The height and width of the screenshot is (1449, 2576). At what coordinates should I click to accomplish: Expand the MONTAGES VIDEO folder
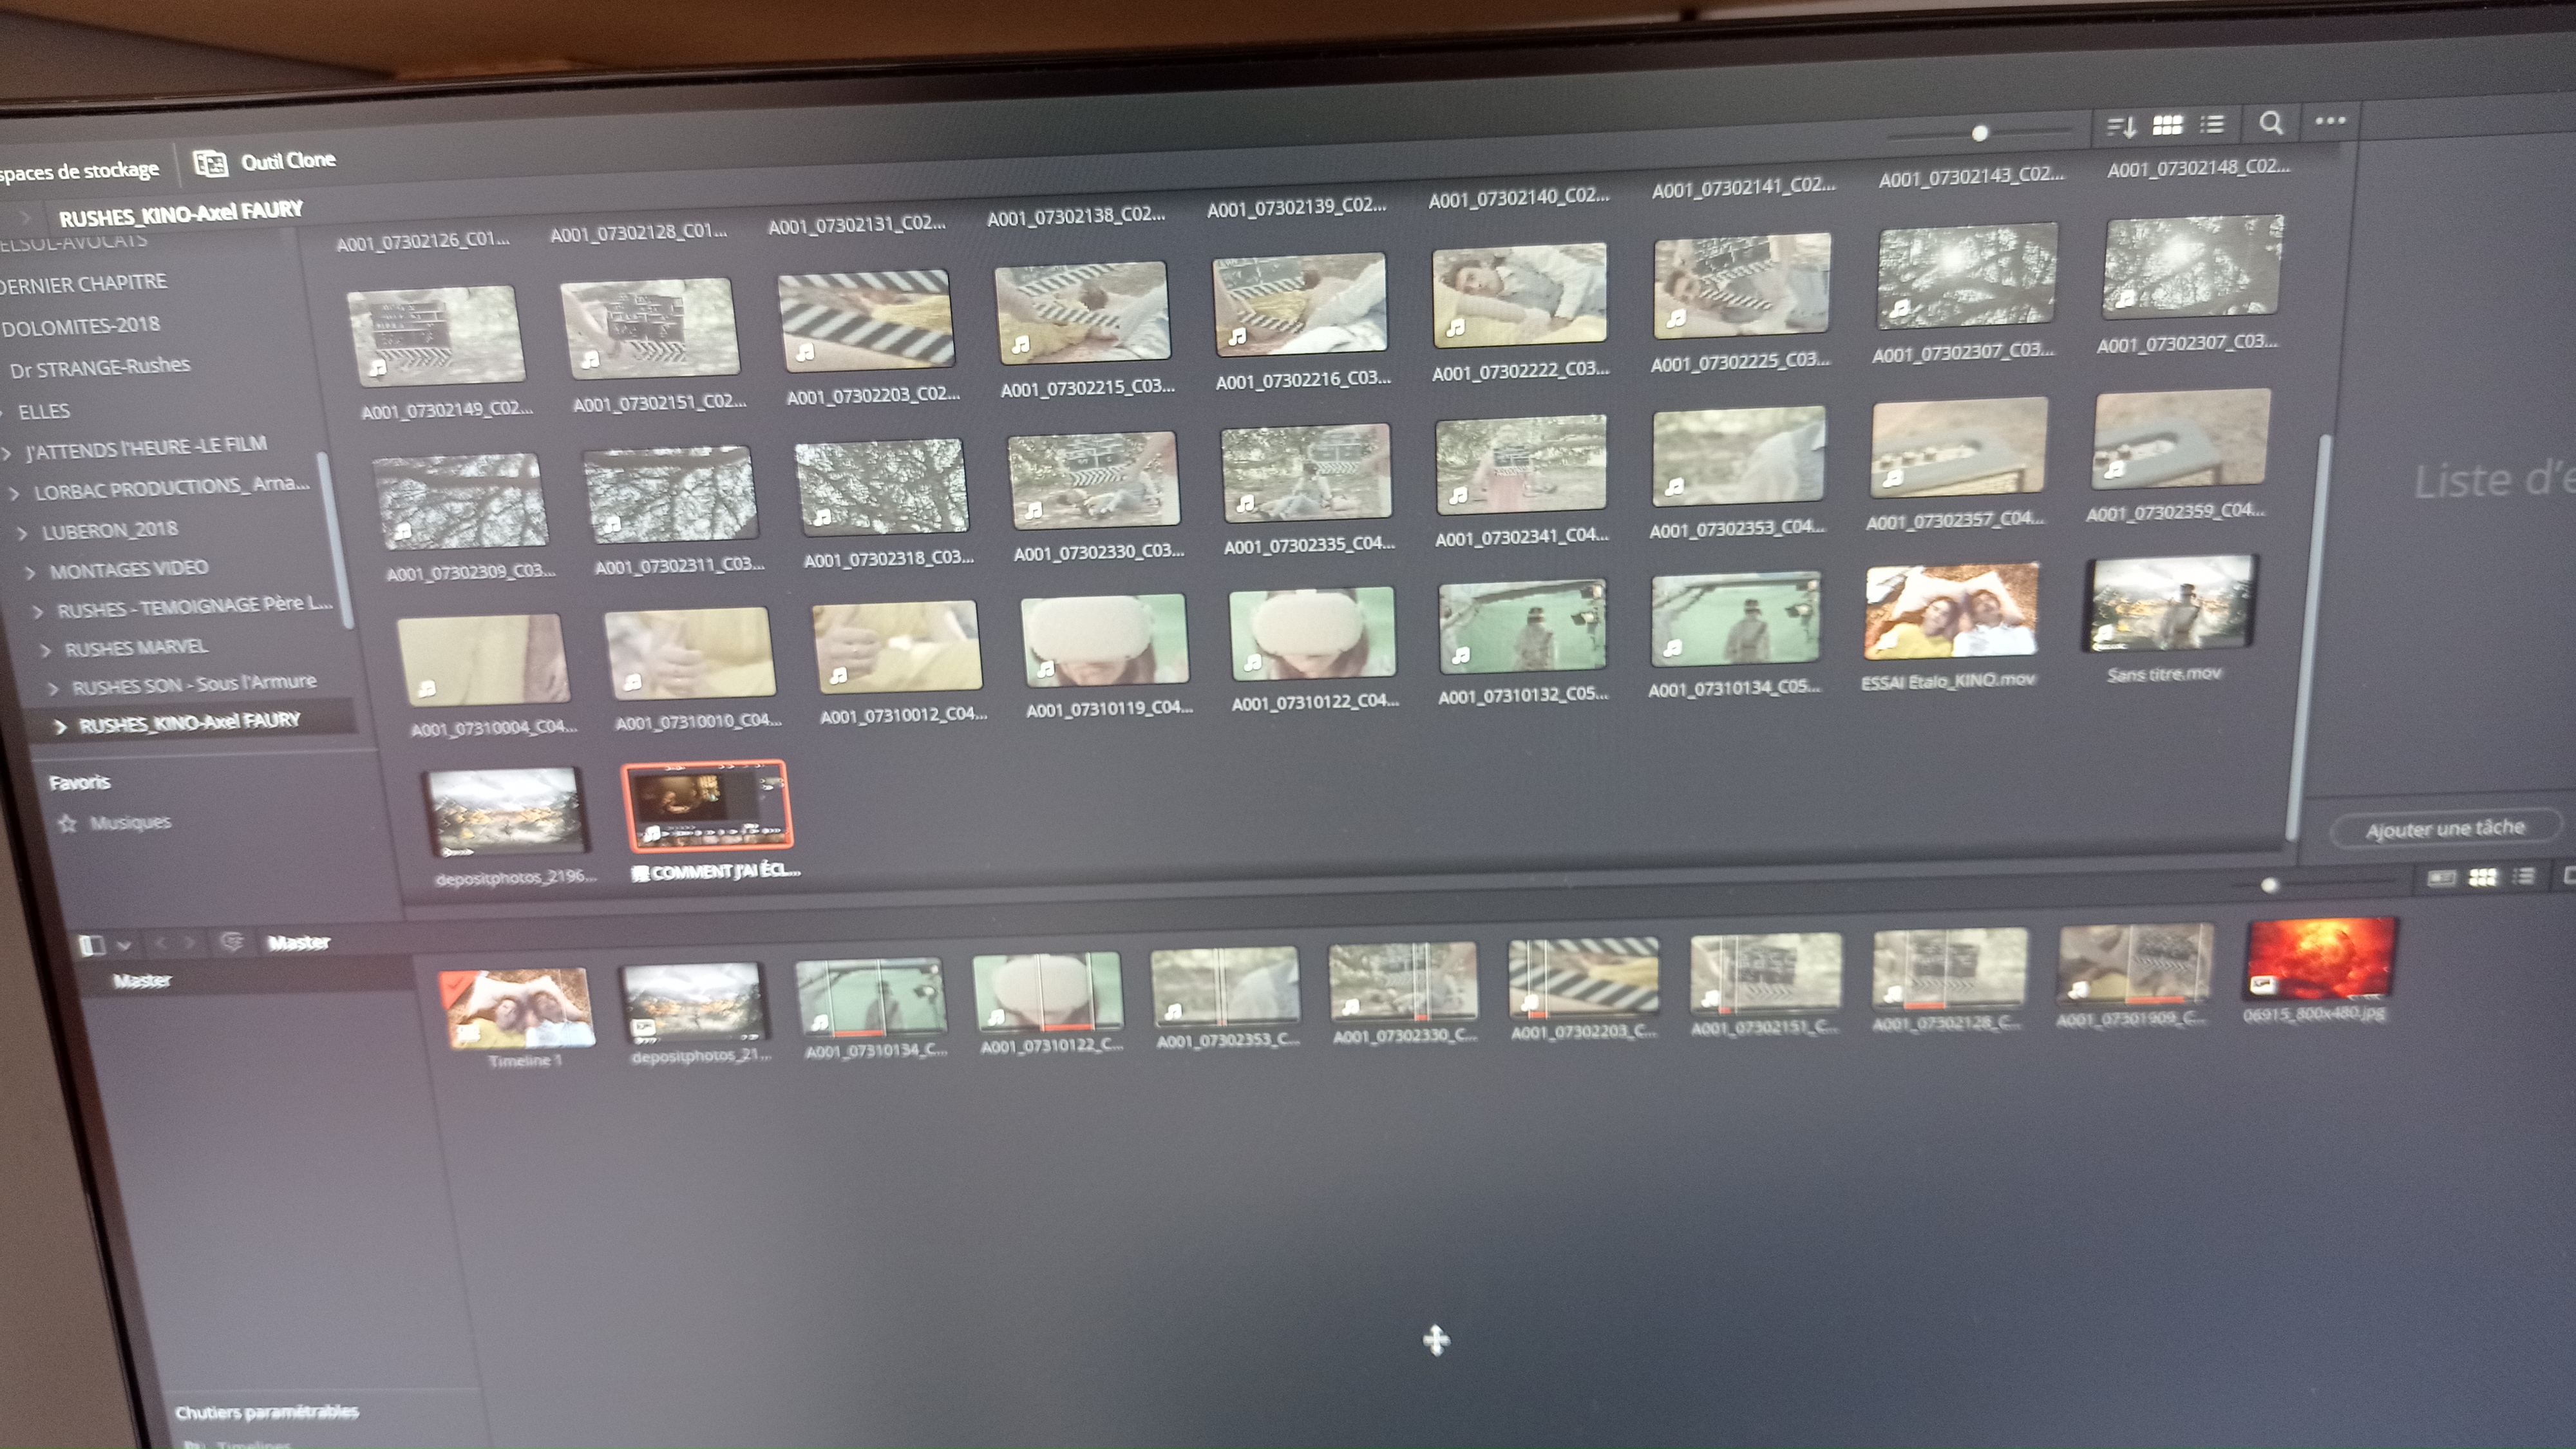[x=30, y=572]
